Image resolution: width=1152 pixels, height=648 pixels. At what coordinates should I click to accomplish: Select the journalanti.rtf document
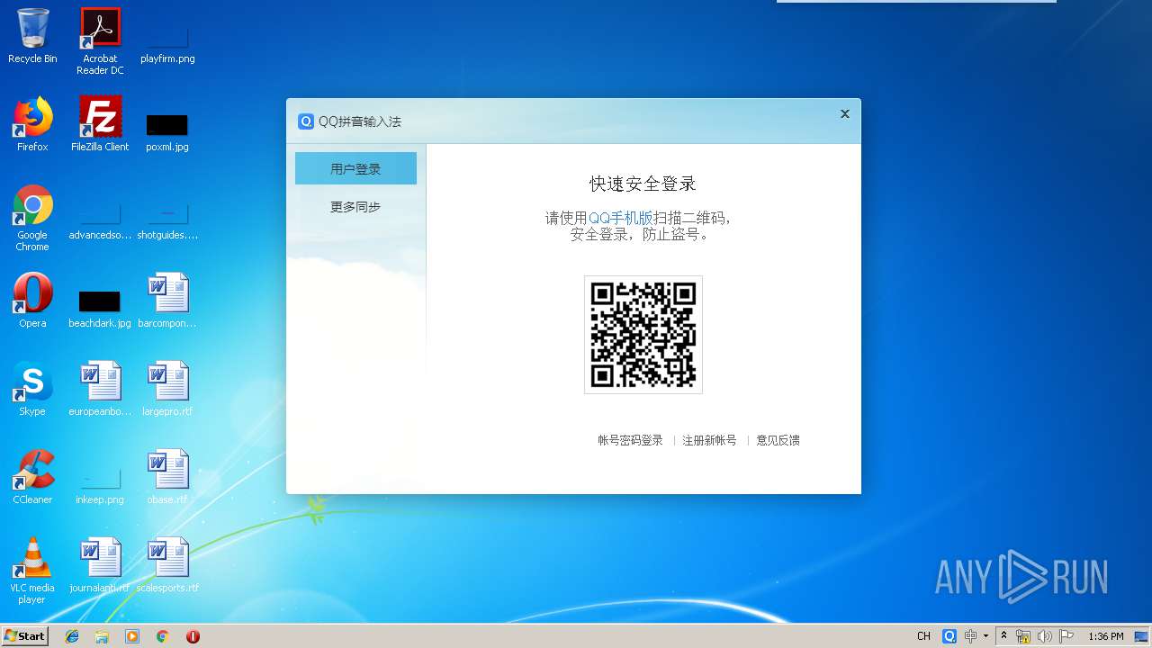click(x=100, y=565)
